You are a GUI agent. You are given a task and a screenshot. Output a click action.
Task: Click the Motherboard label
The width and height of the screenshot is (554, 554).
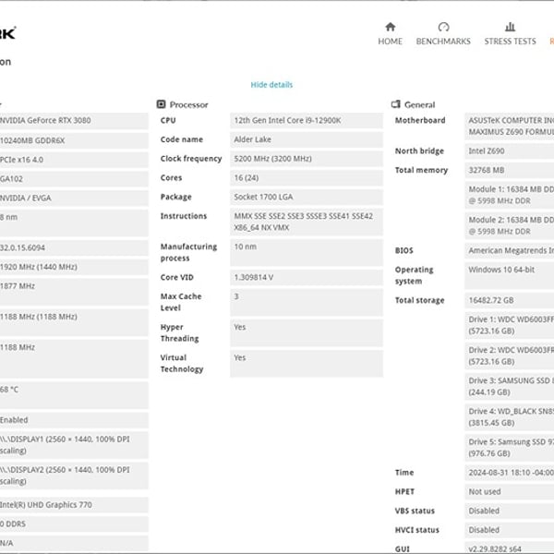420,120
